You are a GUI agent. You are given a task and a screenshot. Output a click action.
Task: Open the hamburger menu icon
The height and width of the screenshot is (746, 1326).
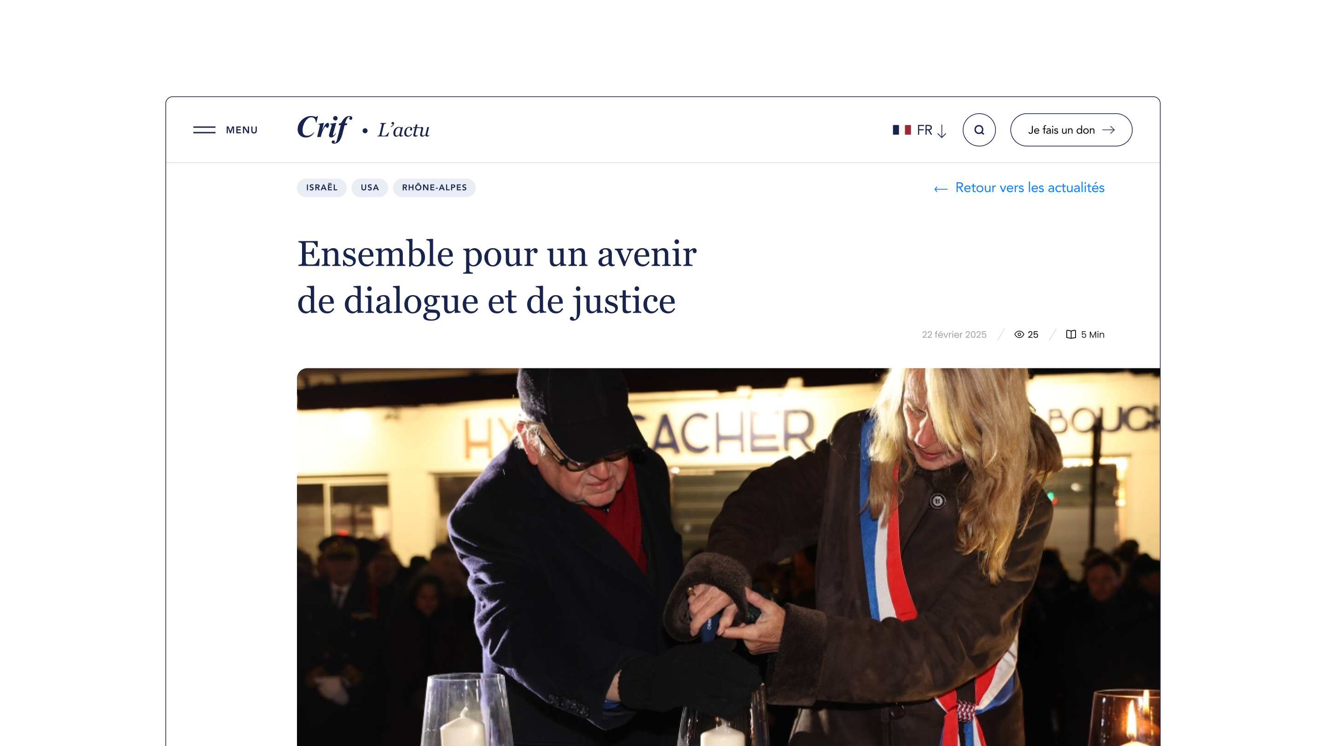pyautogui.click(x=204, y=130)
